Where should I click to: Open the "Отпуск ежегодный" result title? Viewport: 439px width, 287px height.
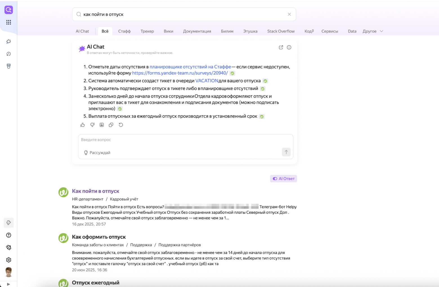click(x=96, y=283)
